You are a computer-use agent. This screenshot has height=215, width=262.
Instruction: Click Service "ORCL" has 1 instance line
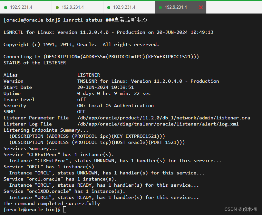[x=50, y=167]
